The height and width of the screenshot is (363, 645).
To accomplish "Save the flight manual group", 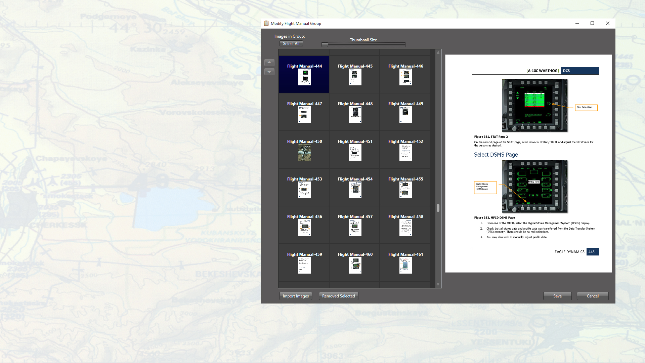I will [557, 296].
